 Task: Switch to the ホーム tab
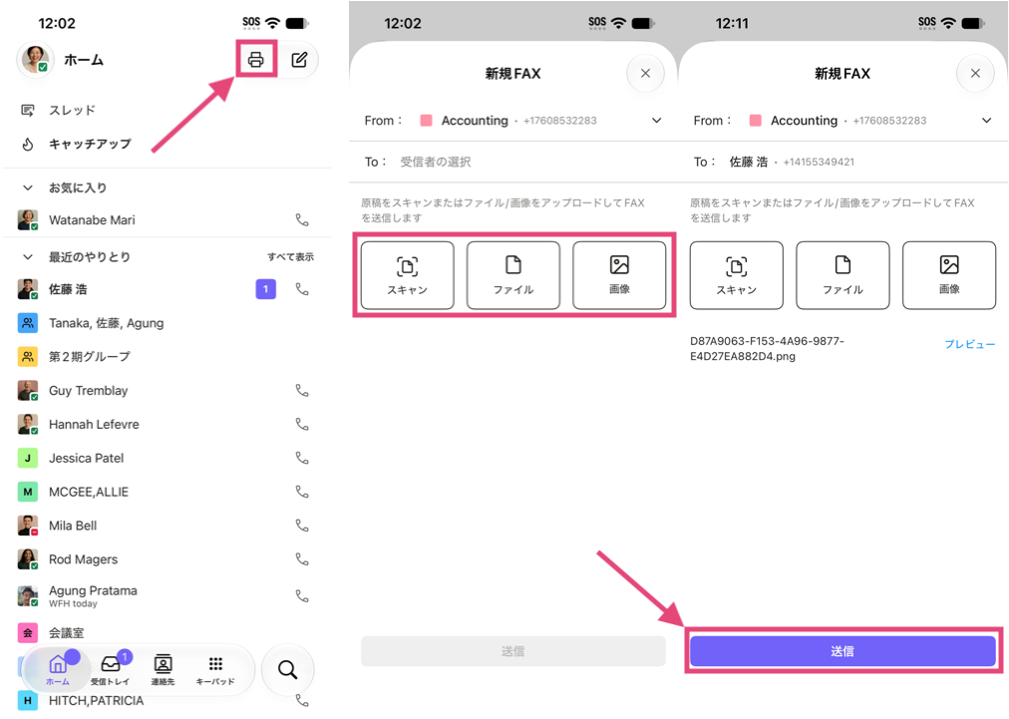point(58,669)
